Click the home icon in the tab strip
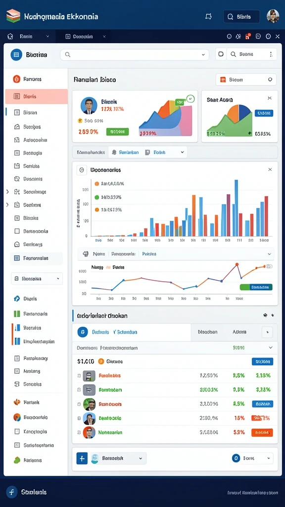 [10, 37]
